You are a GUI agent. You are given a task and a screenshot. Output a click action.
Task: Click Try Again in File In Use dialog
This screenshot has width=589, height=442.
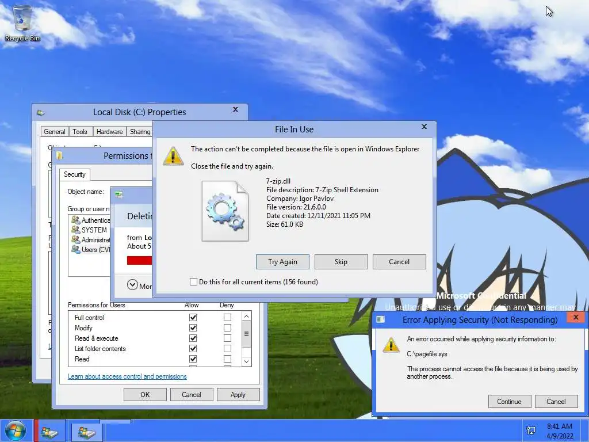[282, 262]
